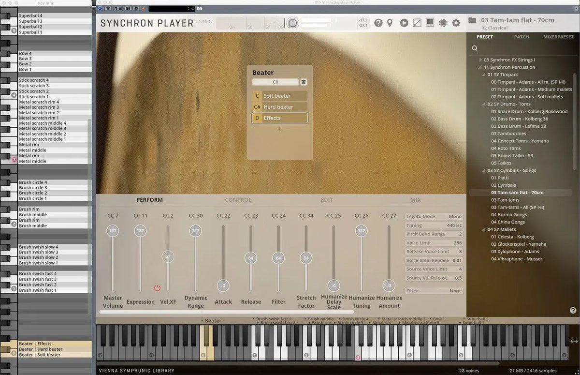Open the CONTROL section
The image size is (580, 375).
(x=237, y=199)
